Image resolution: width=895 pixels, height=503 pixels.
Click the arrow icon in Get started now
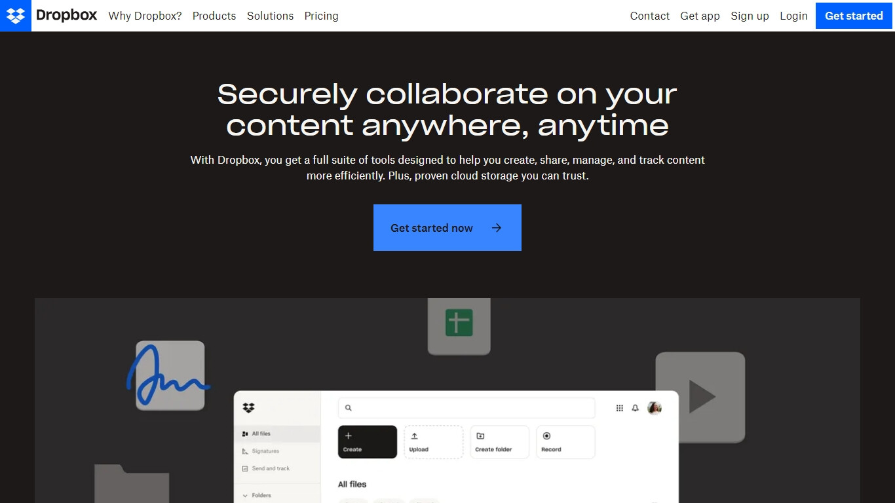pos(497,228)
